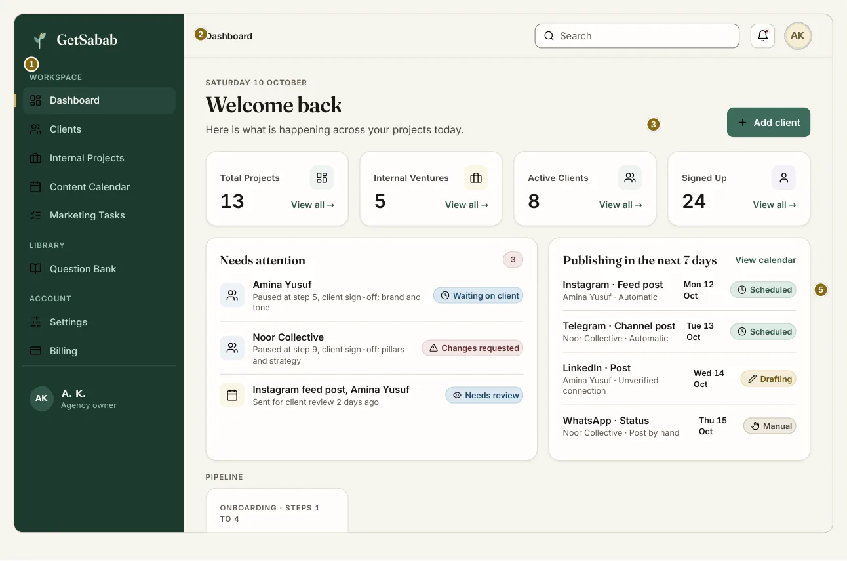Click the person icon on Signed Up card
The image size is (847, 561).
click(x=784, y=178)
